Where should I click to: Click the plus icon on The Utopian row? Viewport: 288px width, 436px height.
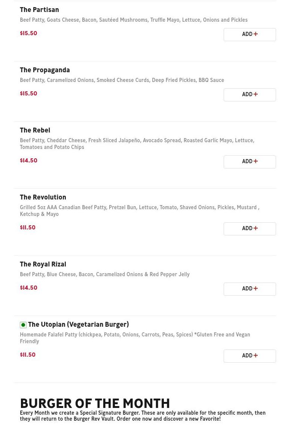(x=256, y=356)
